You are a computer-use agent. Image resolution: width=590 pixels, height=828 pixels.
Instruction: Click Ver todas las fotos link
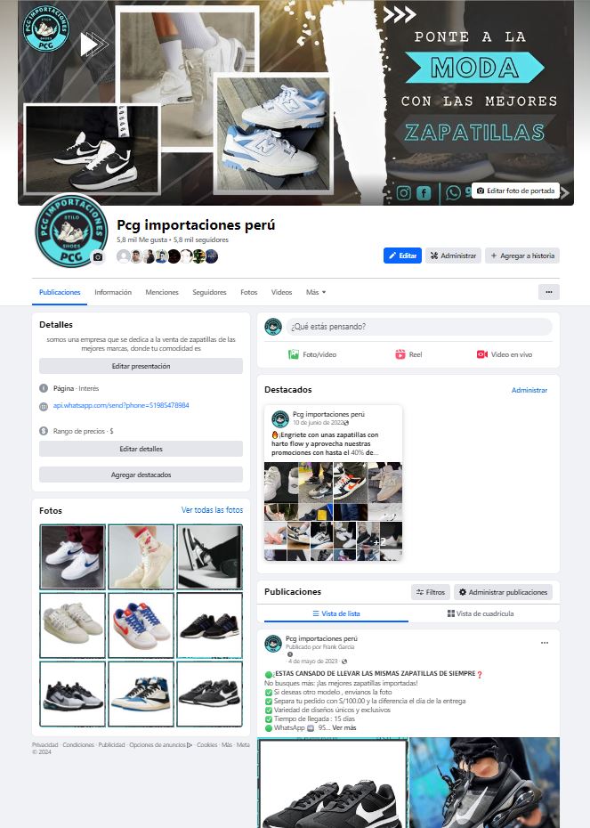[212, 510]
